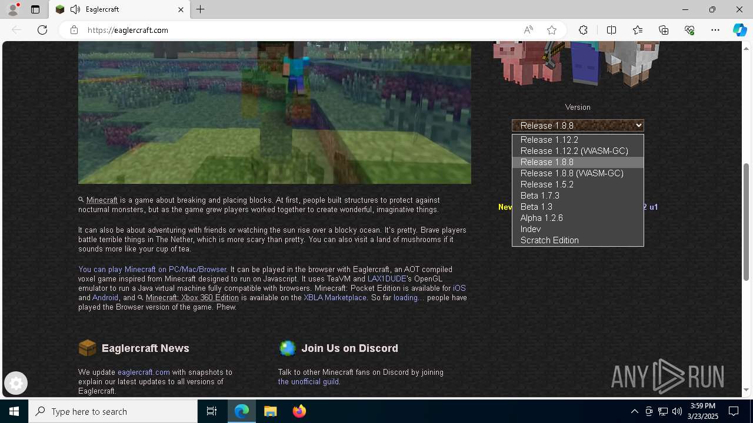753x423 pixels.
Task: Open File Explorer from taskbar
Action: (271, 411)
